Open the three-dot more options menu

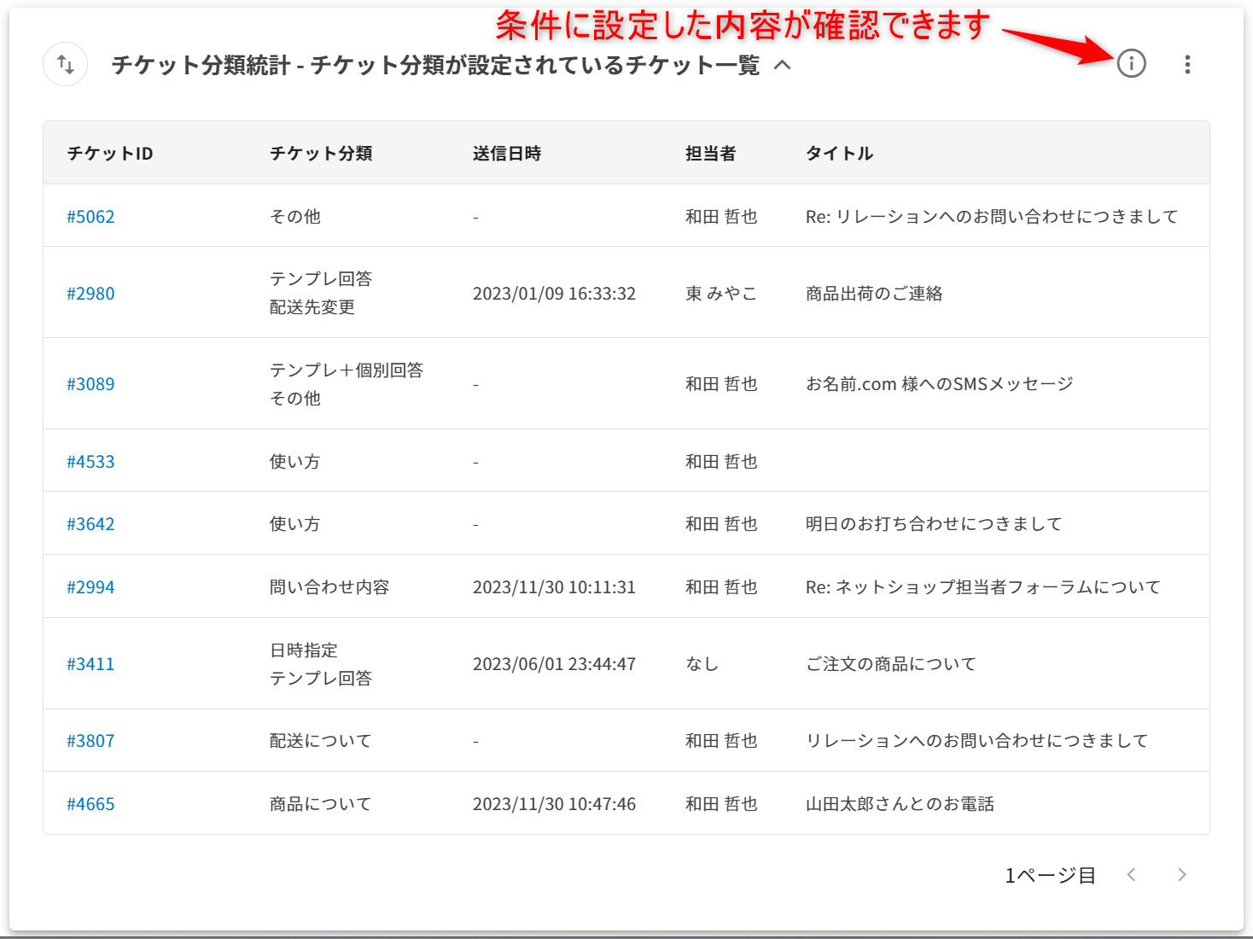[x=1187, y=65]
